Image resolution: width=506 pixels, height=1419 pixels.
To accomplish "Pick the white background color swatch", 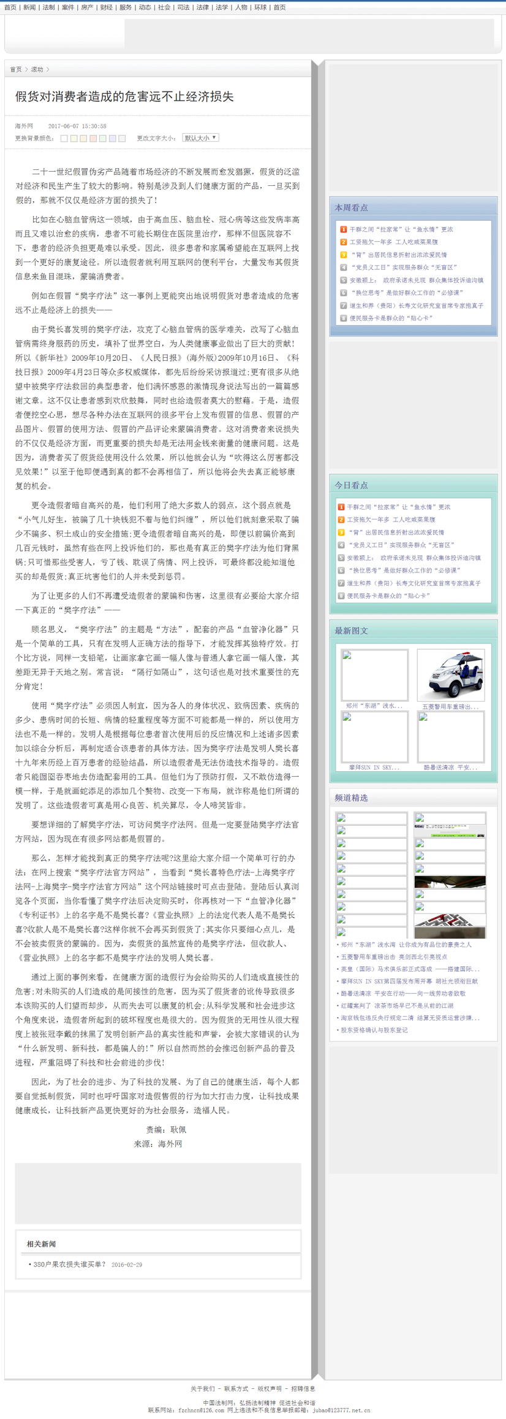I will pos(64,139).
